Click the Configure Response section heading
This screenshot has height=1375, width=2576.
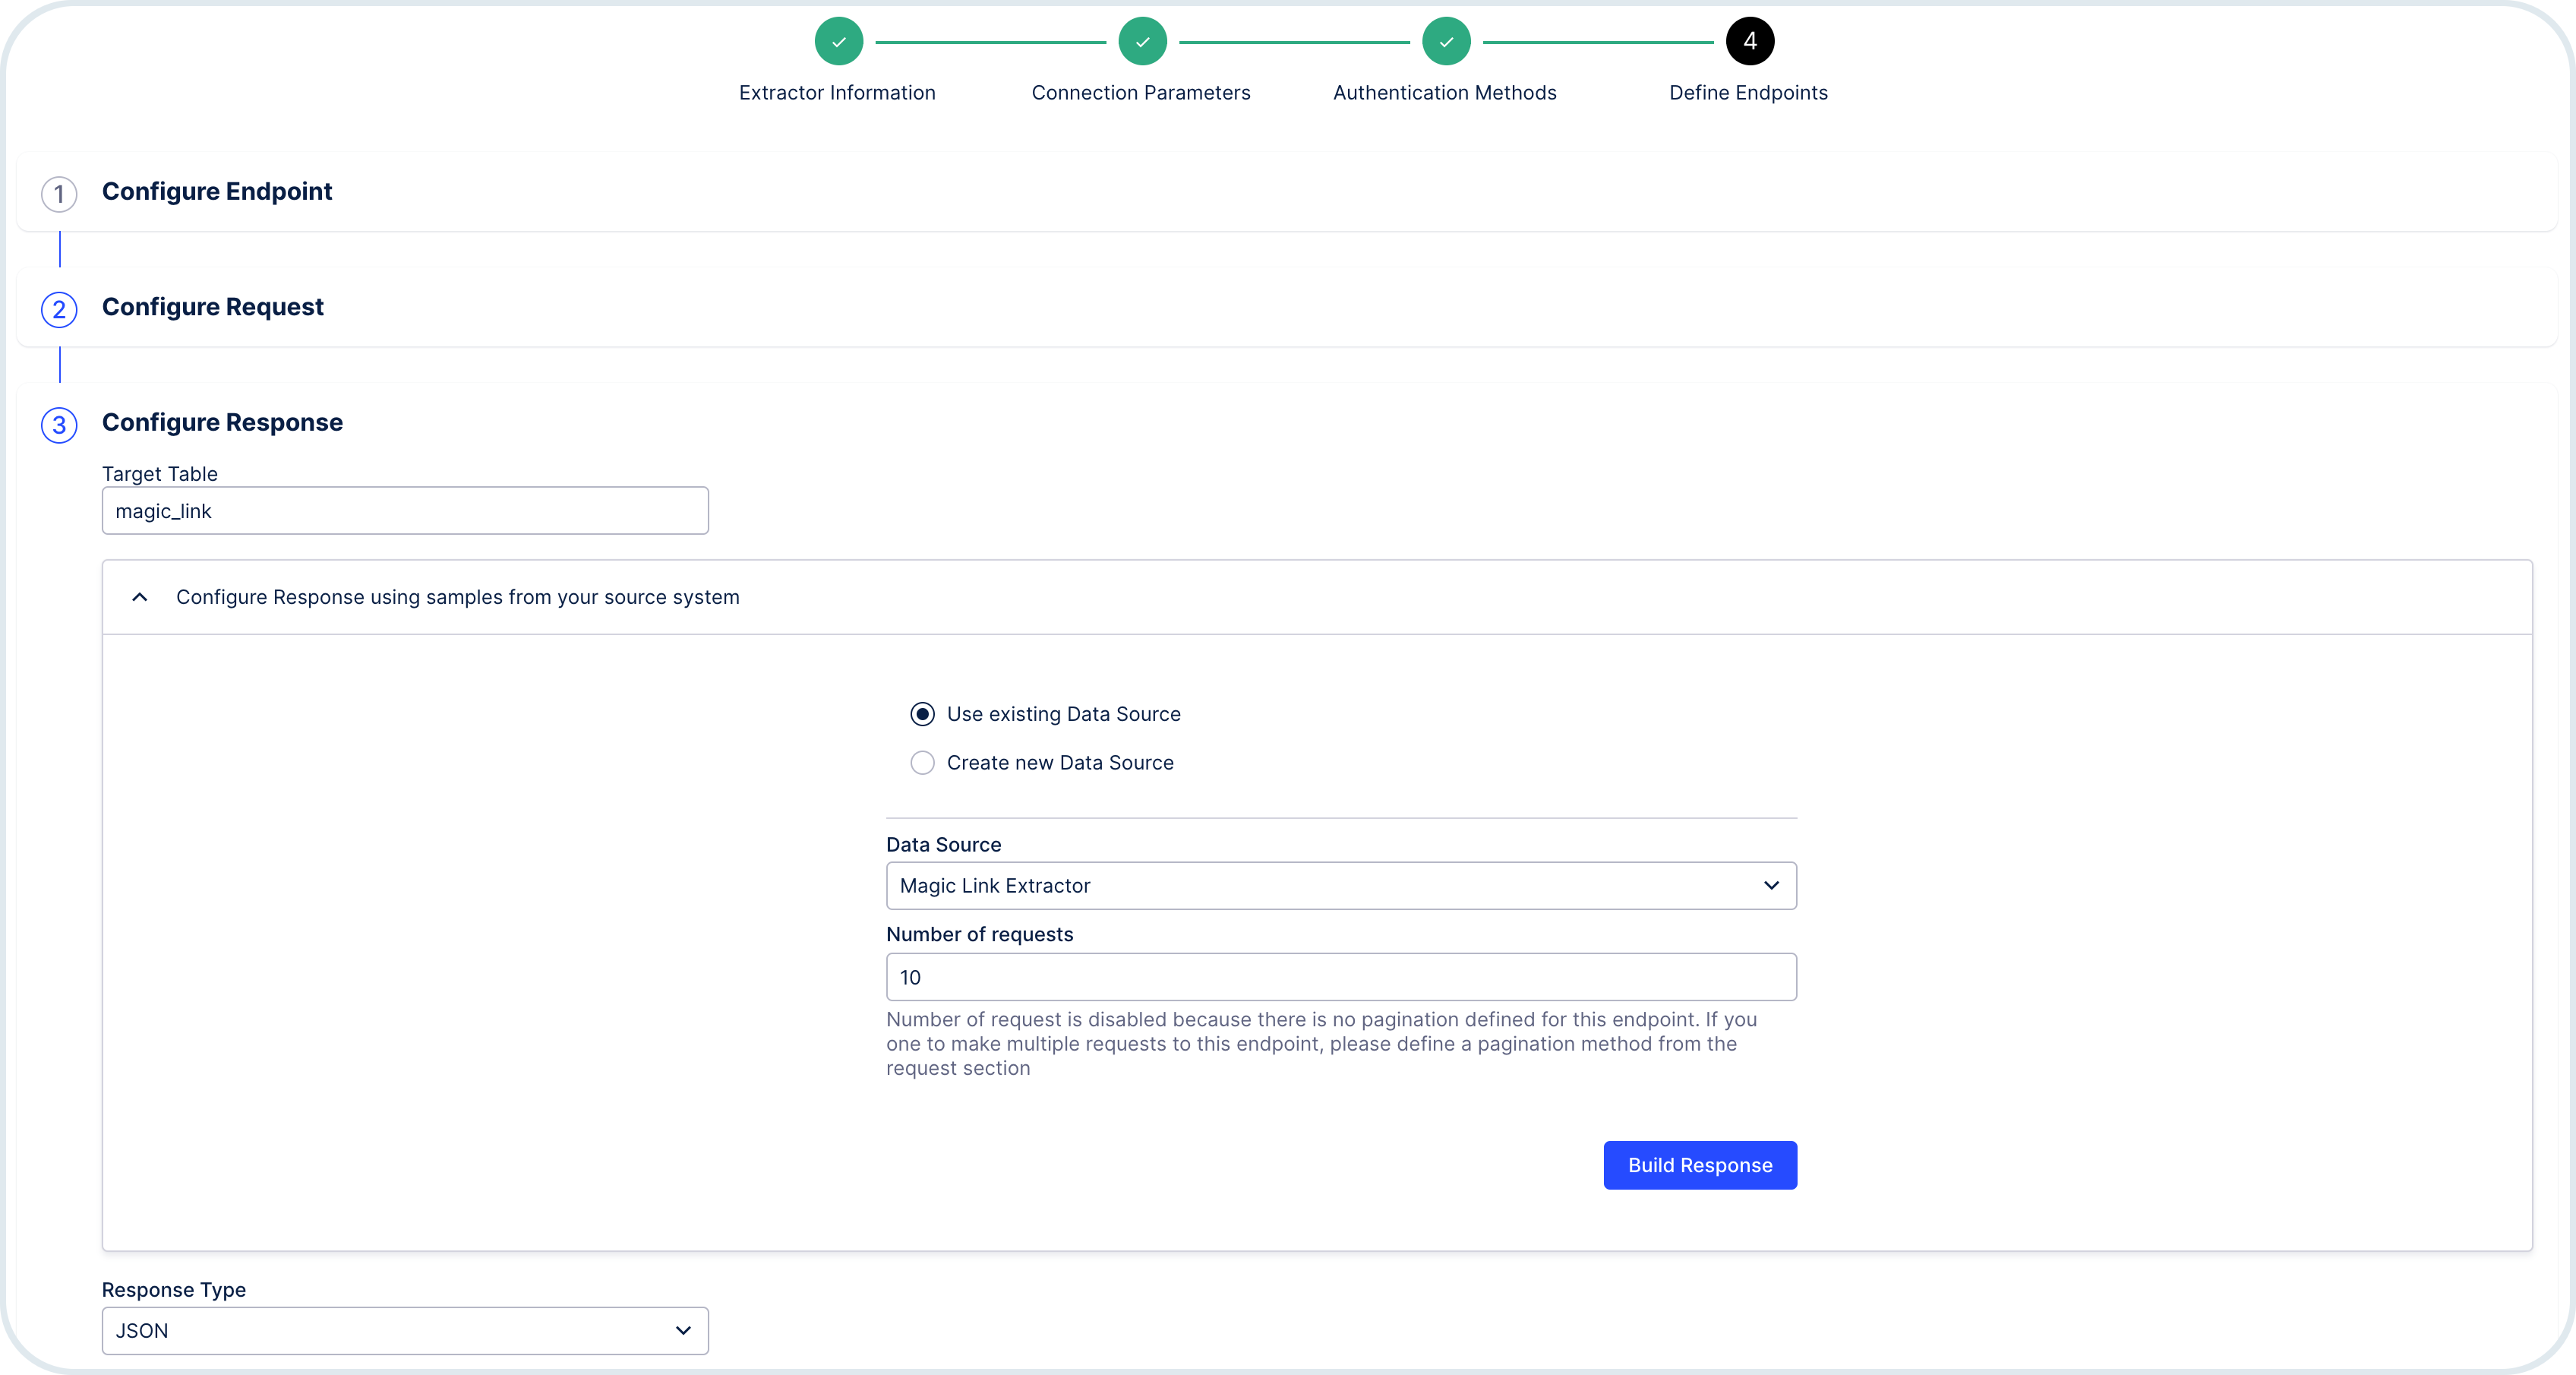[222, 422]
